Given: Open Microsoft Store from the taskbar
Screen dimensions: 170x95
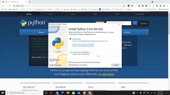Looking at the screenshot, I should point(73,93).
